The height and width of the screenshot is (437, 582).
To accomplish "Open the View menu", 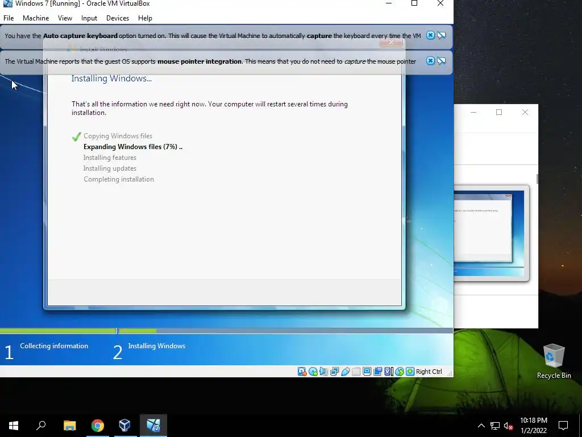I will [x=65, y=18].
